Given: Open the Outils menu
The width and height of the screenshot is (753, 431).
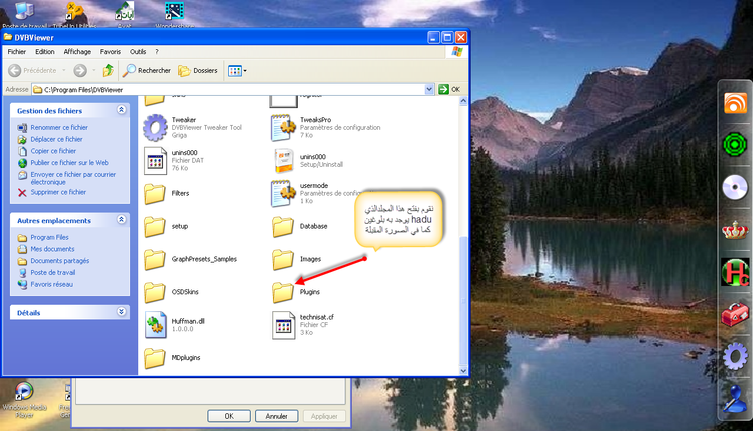Looking at the screenshot, I should [x=138, y=52].
